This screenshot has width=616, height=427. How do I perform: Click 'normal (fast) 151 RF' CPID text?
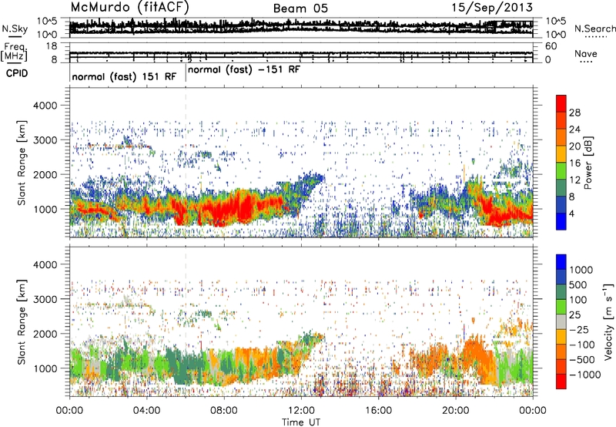coord(124,76)
